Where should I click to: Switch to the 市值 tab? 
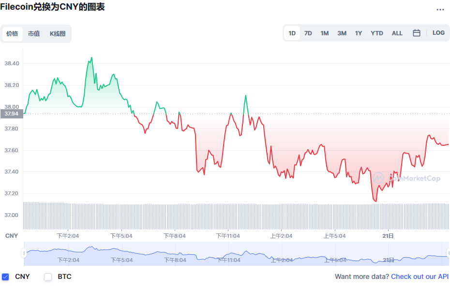[x=34, y=34]
